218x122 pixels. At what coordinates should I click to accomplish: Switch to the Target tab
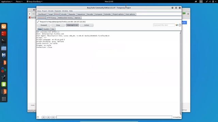coord(50,14)
